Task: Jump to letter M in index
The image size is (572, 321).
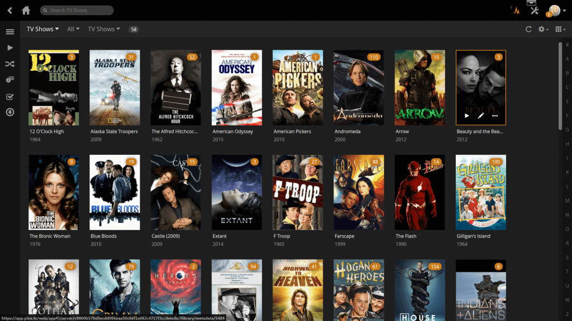Action: point(568,201)
